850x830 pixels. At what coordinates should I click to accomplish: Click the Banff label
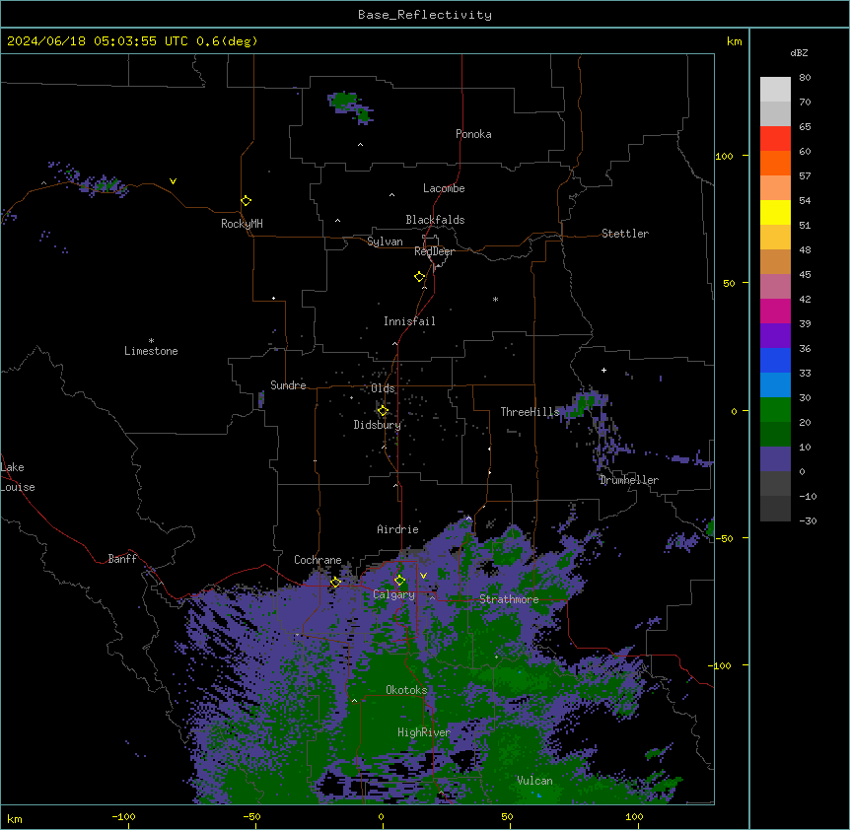[122, 559]
